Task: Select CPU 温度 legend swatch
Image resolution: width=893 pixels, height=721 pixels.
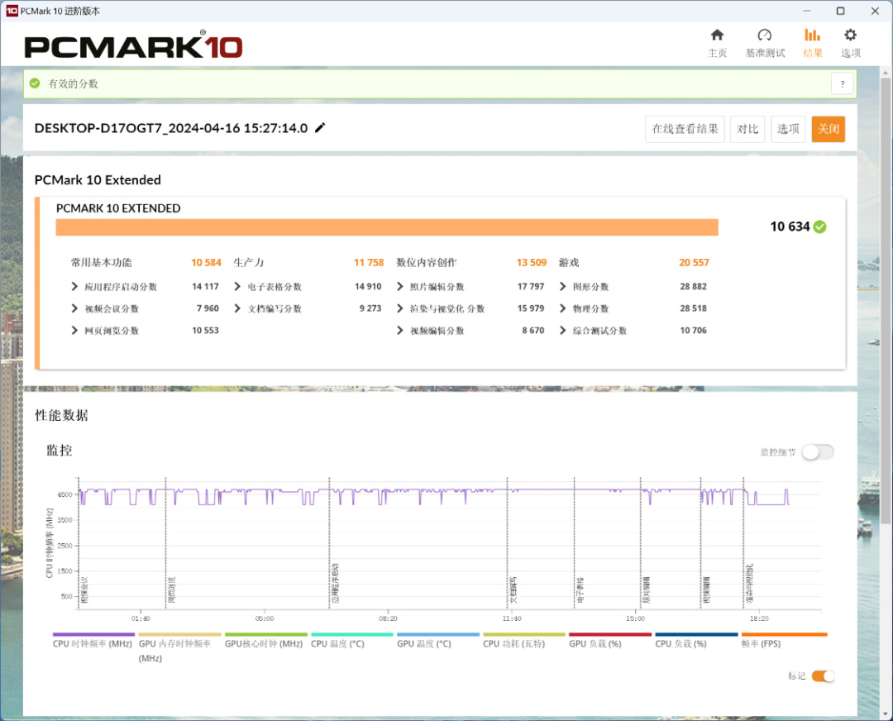Action: [352, 634]
